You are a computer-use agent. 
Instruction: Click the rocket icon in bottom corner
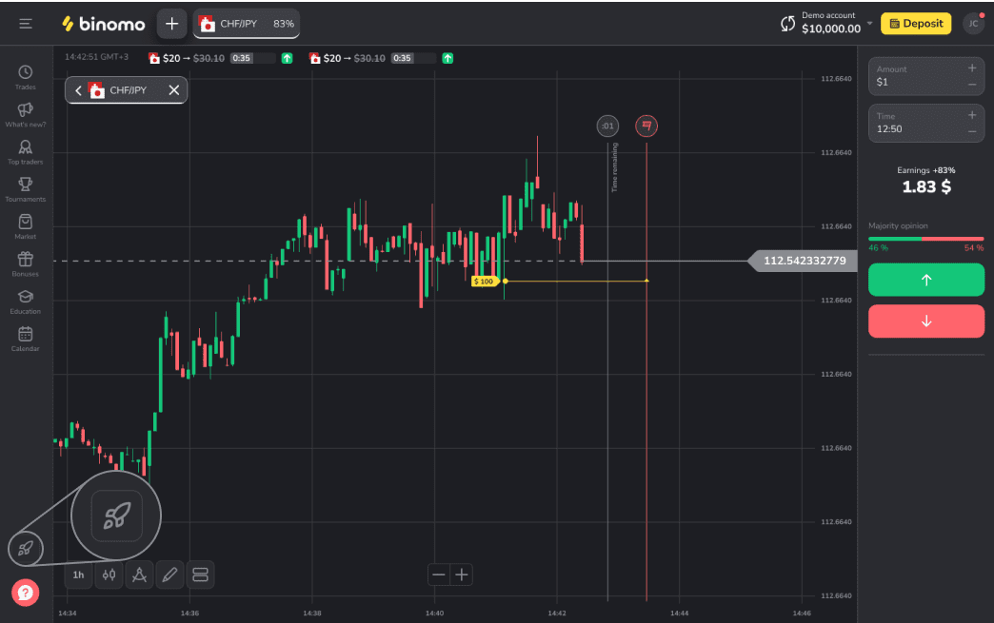click(26, 548)
